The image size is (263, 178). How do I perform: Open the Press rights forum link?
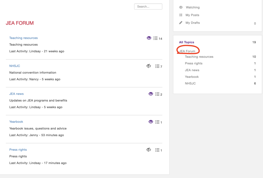click(x=18, y=150)
